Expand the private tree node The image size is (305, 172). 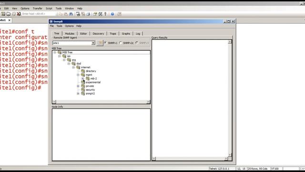pos(78,86)
